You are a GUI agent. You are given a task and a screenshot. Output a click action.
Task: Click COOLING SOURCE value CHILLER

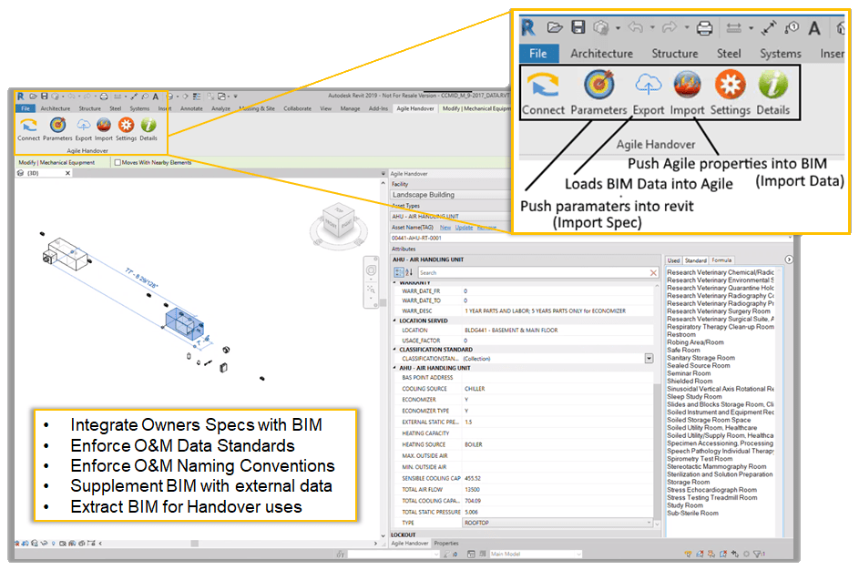pos(475,389)
